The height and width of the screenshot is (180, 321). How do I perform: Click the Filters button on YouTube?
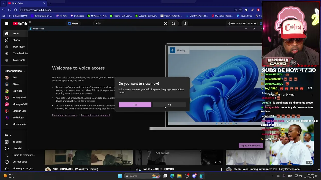(x=73, y=24)
